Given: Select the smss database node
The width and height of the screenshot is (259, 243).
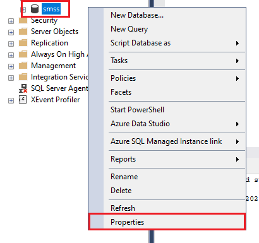Looking at the screenshot, I should 51,9.
